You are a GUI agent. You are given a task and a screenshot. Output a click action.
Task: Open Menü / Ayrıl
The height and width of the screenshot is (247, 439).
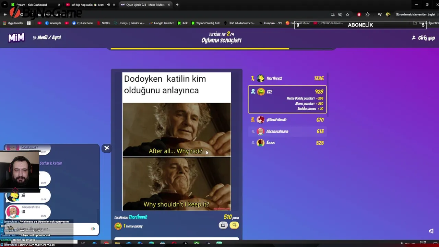point(47,37)
